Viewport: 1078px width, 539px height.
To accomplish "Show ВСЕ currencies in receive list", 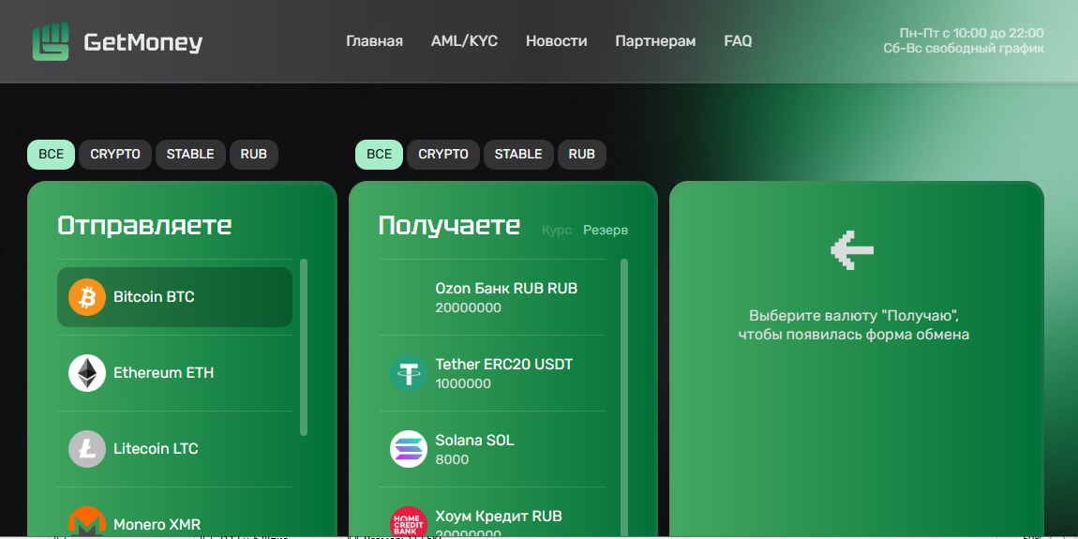I will point(379,154).
